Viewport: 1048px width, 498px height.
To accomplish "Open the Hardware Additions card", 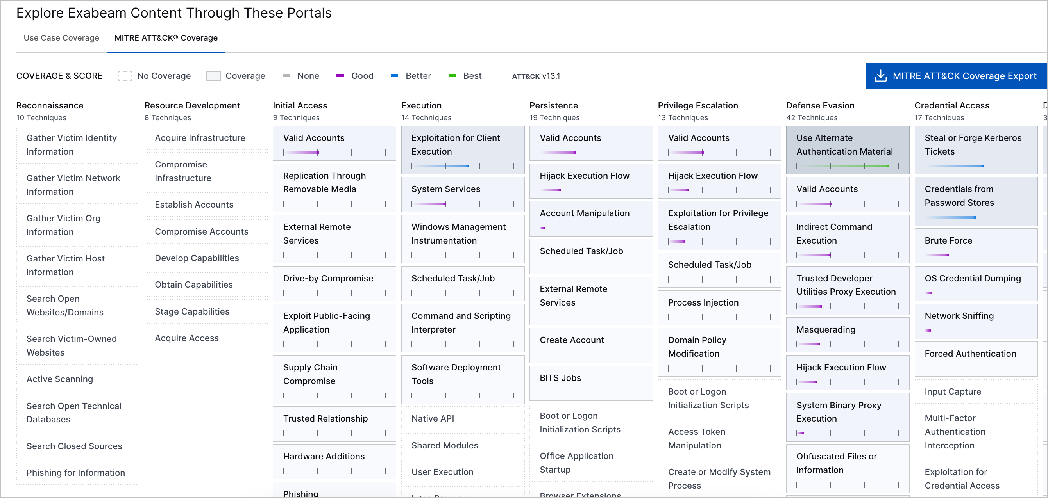I will (334, 462).
